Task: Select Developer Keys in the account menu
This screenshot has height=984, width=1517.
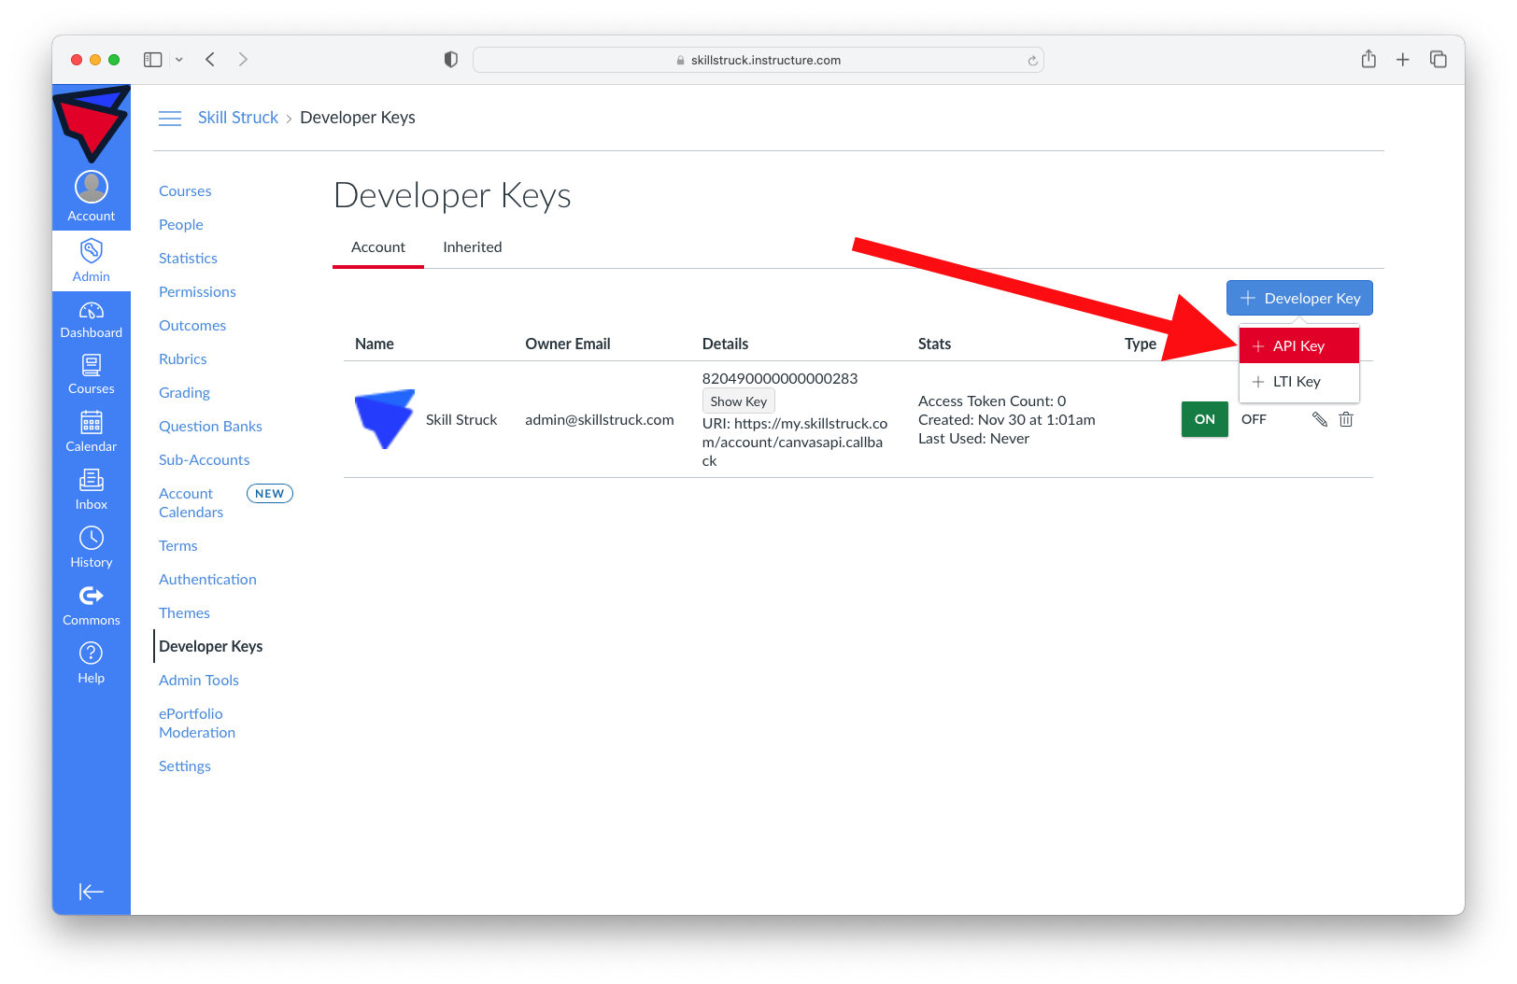Action: (x=211, y=647)
